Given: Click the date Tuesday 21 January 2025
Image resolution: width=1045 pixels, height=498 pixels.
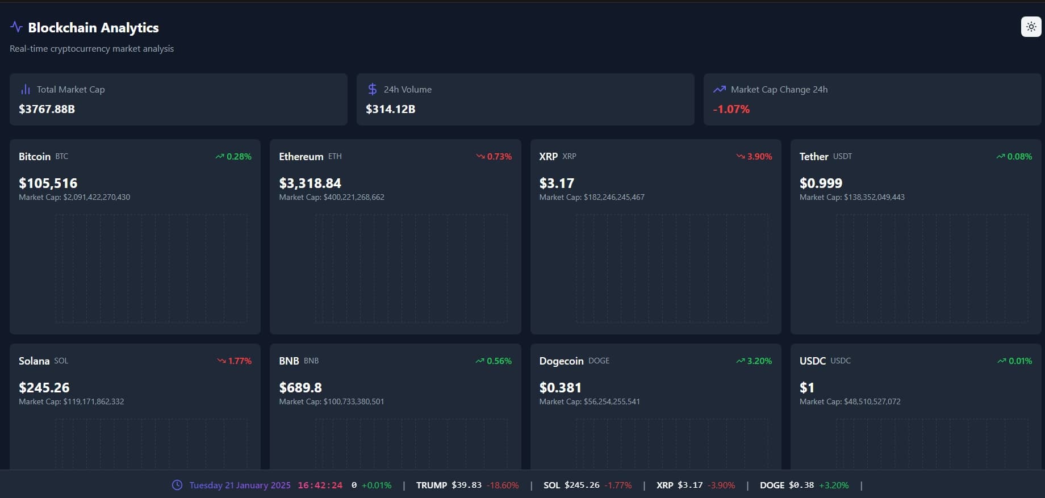Looking at the screenshot, I should [240, 485].
